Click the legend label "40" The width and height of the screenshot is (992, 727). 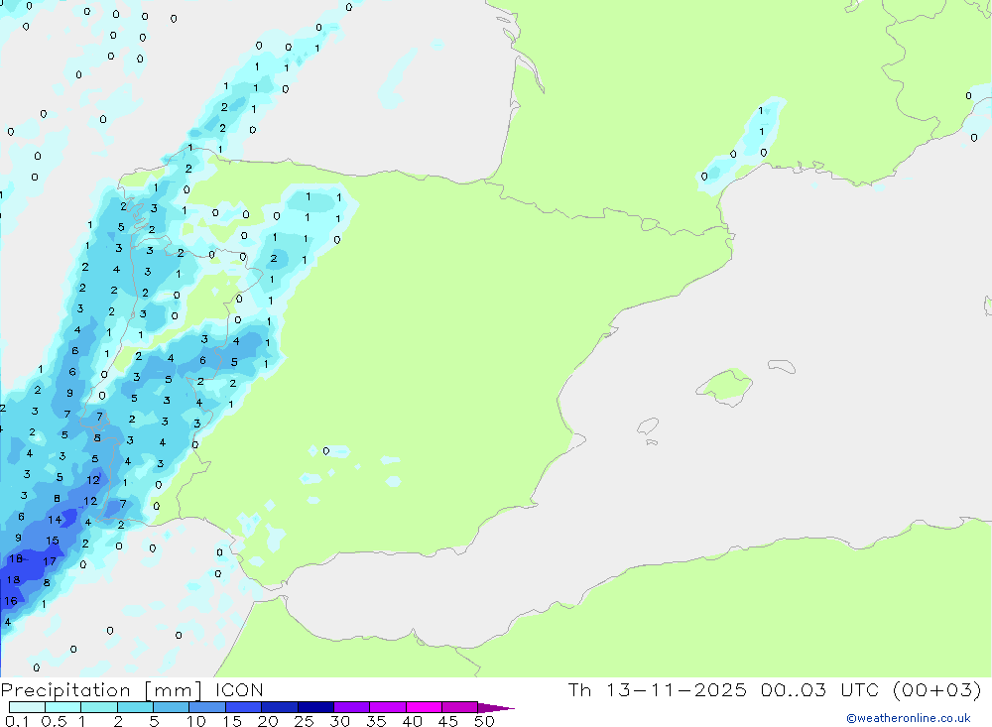pos(413,721)
